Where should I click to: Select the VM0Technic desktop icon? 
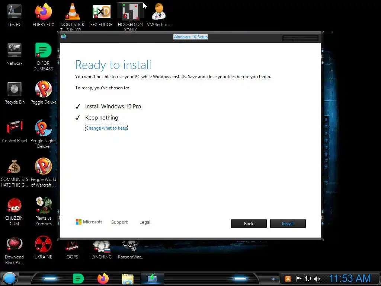pyautogui.click(x=159, y=15)
